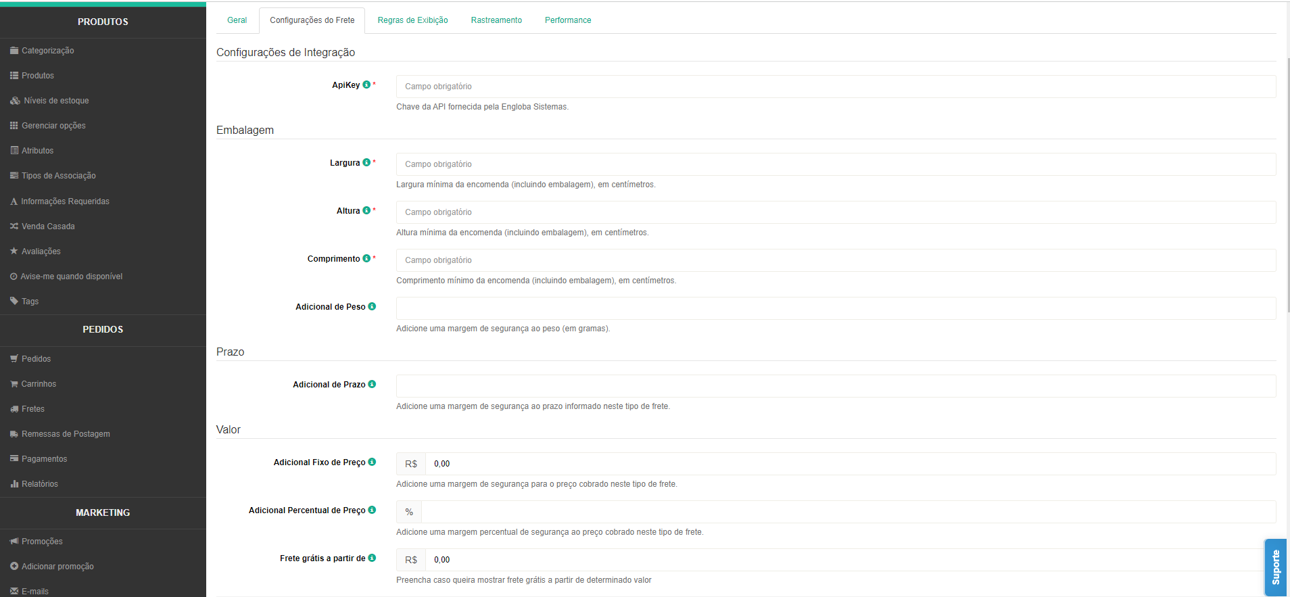Viewport: 1290px width, 597px height.
Task: Click the info icon beside Adicional de Peso
Action: pos(372,306)
